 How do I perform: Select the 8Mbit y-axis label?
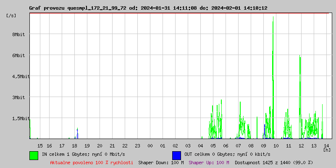[x=18, y=34]
